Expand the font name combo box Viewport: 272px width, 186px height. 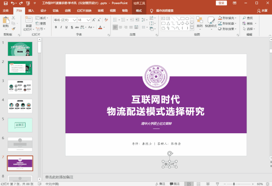74,20
